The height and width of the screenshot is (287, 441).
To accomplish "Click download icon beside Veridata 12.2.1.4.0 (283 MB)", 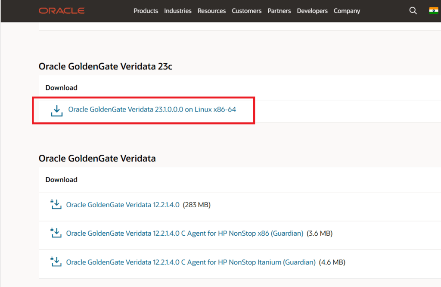I will click(56, 204).
